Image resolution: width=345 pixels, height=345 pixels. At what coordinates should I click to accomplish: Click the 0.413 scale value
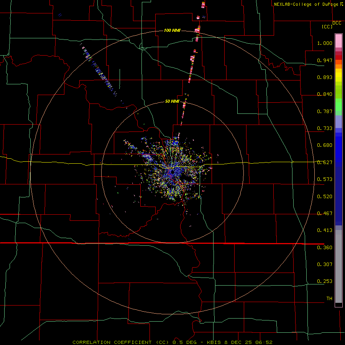(x=325, y=230)
